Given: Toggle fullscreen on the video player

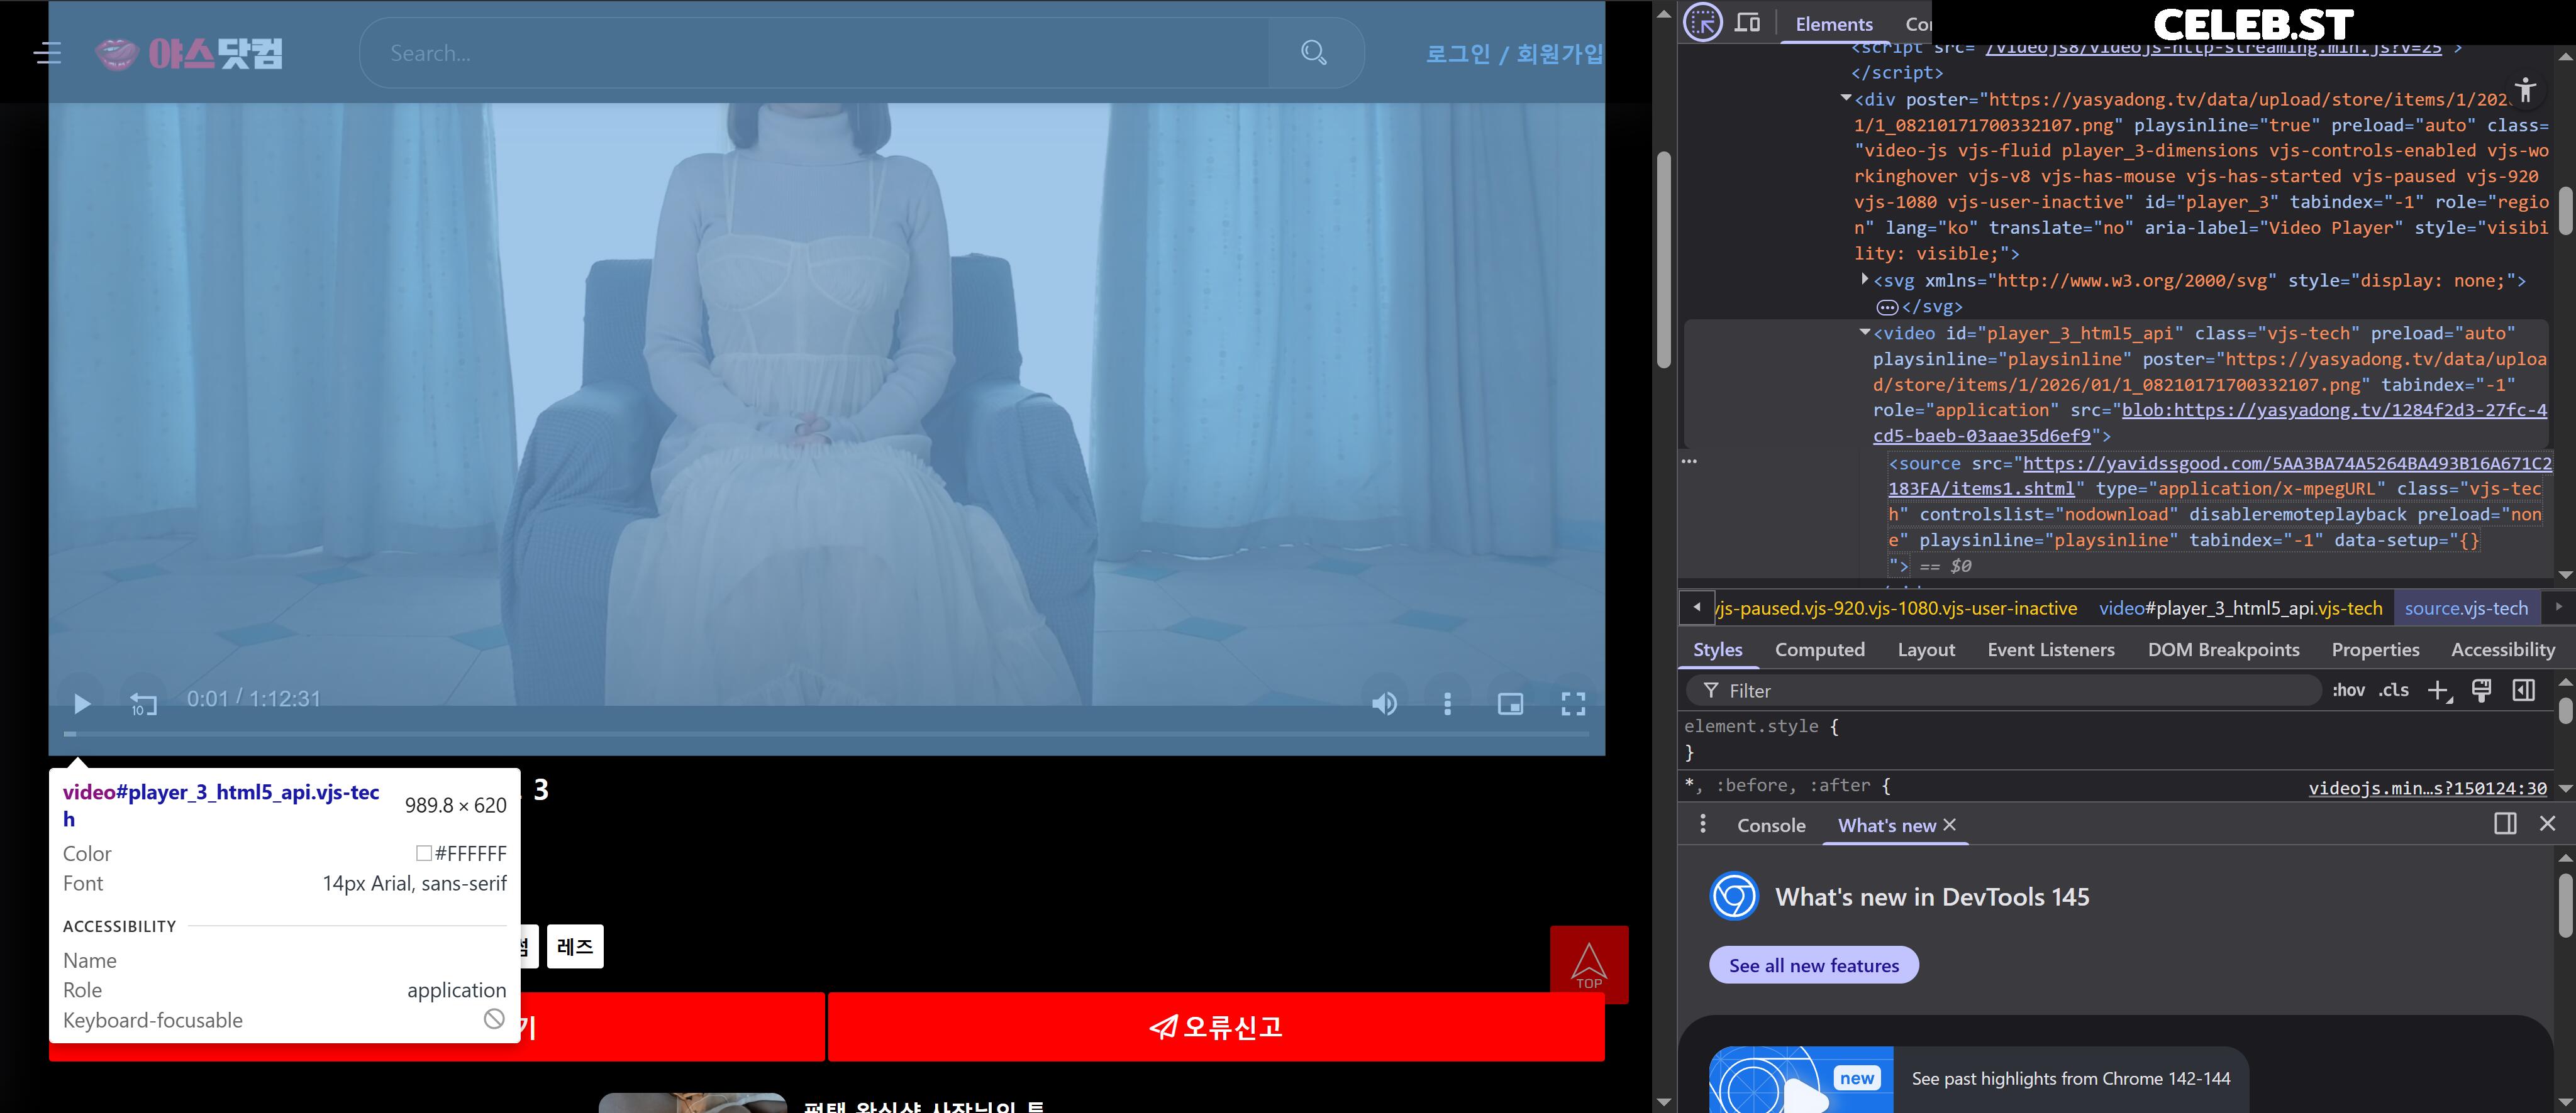Looking at the screenshot, I should pos(1573,703).
